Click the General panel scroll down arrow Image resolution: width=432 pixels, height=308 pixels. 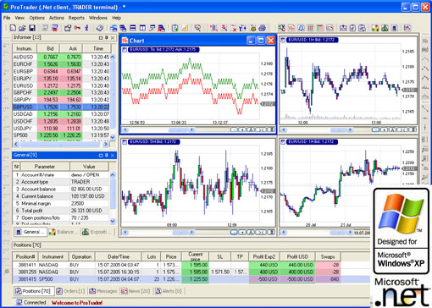113,221
